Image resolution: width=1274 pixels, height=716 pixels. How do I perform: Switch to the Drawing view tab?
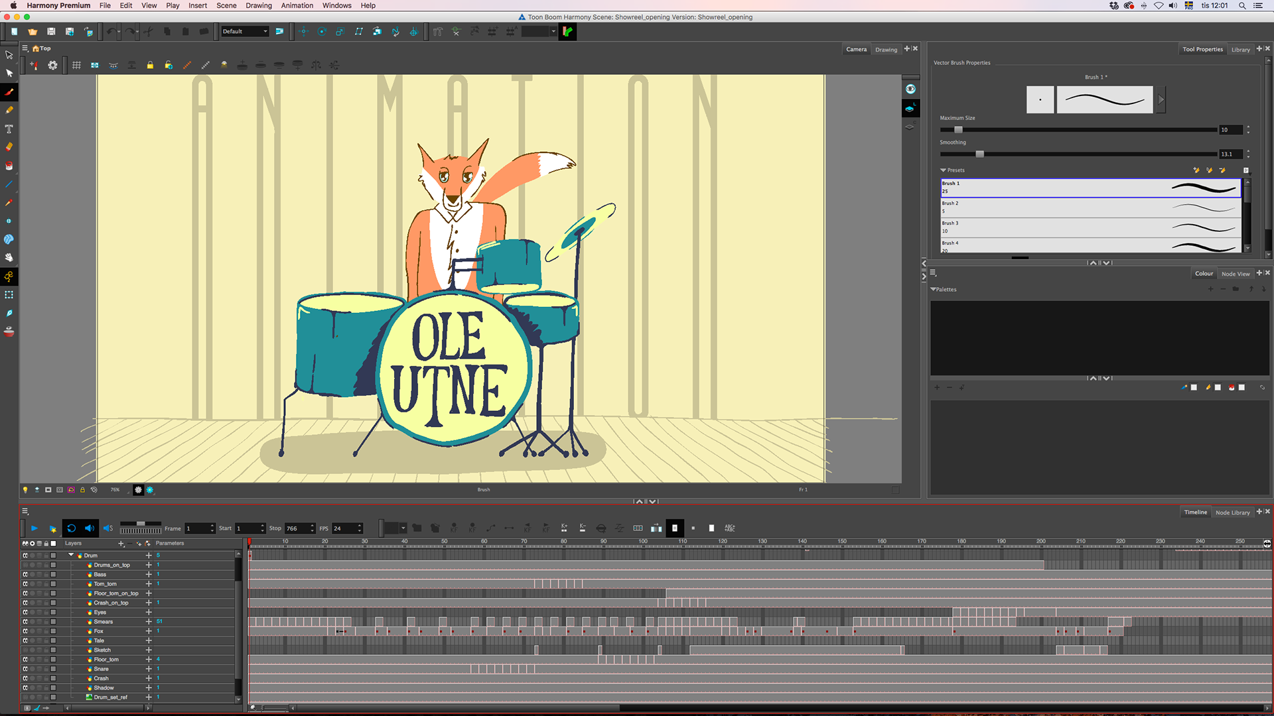tap(886, 50)
